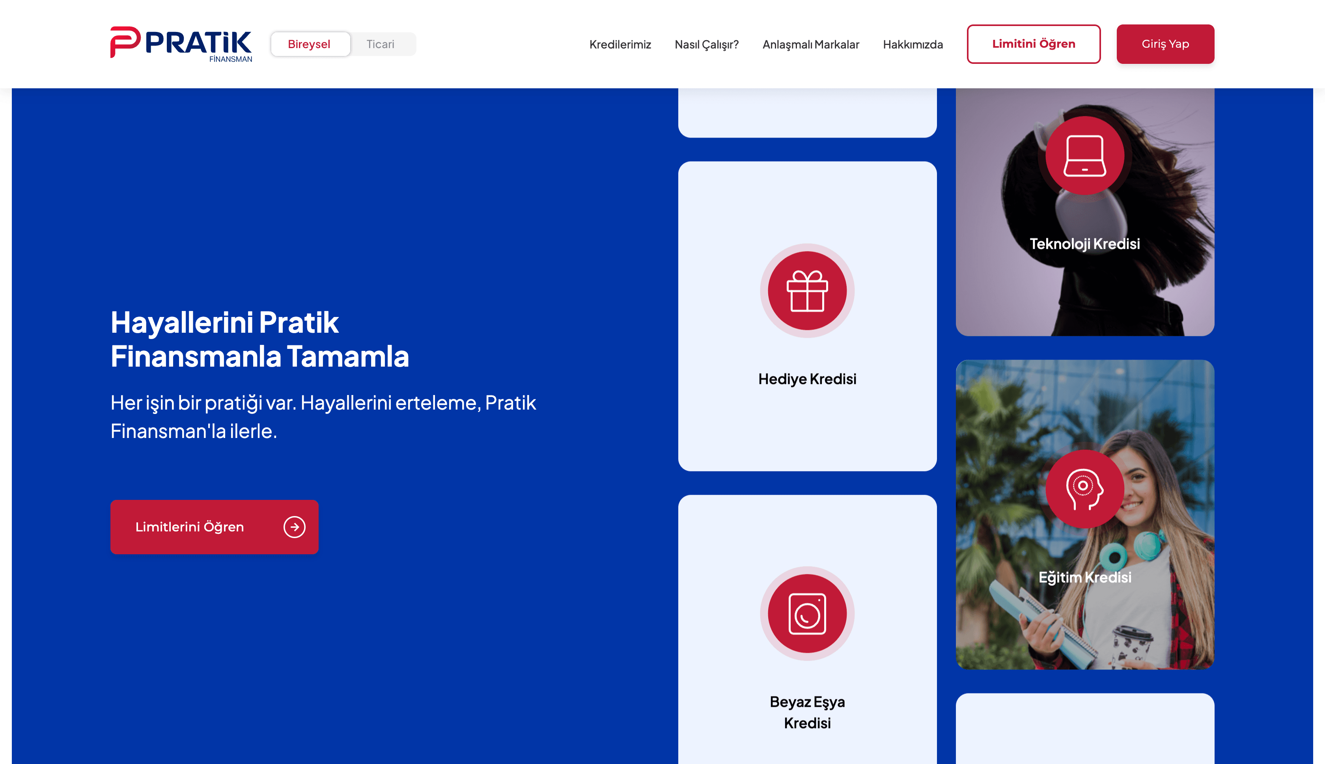1325x764 pixels.
Task: Click the head icon on Eğitim Kredisi
Action: pyautogui.click(x=1085, y=489)
